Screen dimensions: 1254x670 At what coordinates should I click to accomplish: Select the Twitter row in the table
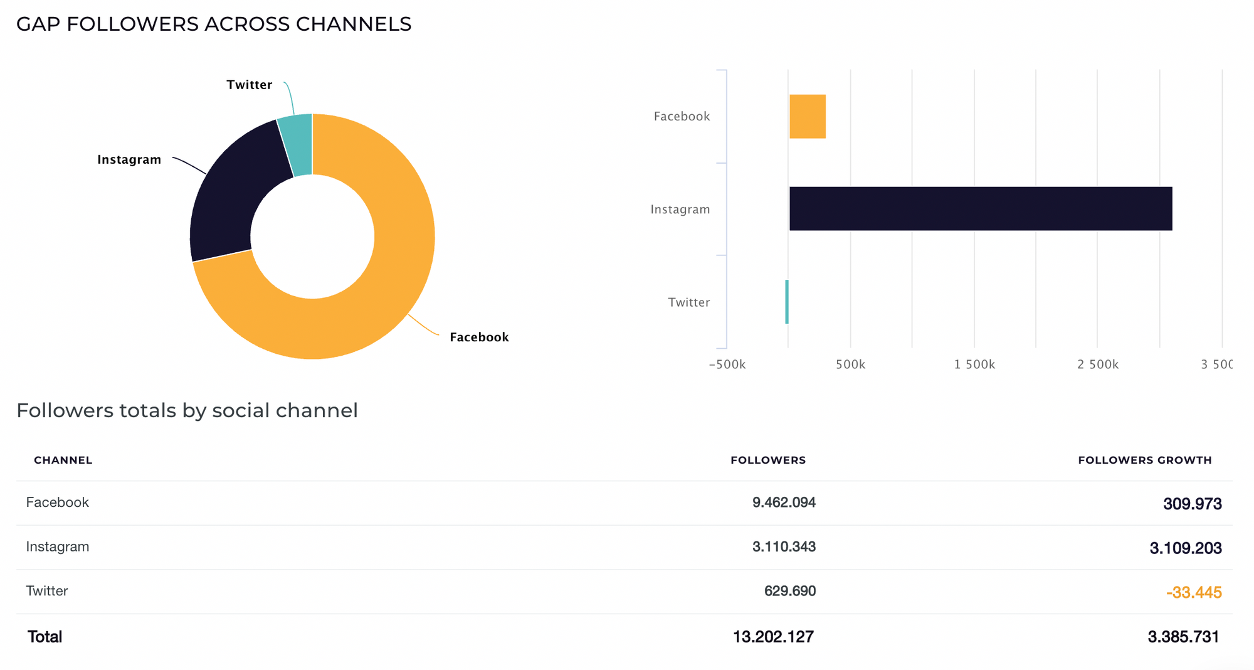point(624,592)
